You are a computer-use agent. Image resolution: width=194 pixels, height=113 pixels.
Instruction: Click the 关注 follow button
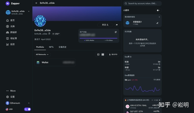click(105, 25)
